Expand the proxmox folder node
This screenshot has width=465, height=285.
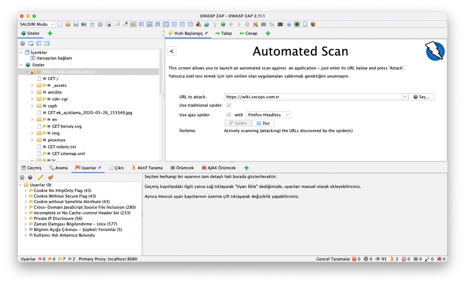[x=32, y=140]
